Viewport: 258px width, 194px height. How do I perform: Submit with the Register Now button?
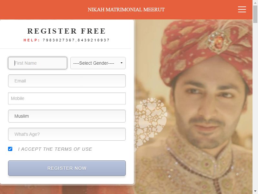(x=67, y=168)
